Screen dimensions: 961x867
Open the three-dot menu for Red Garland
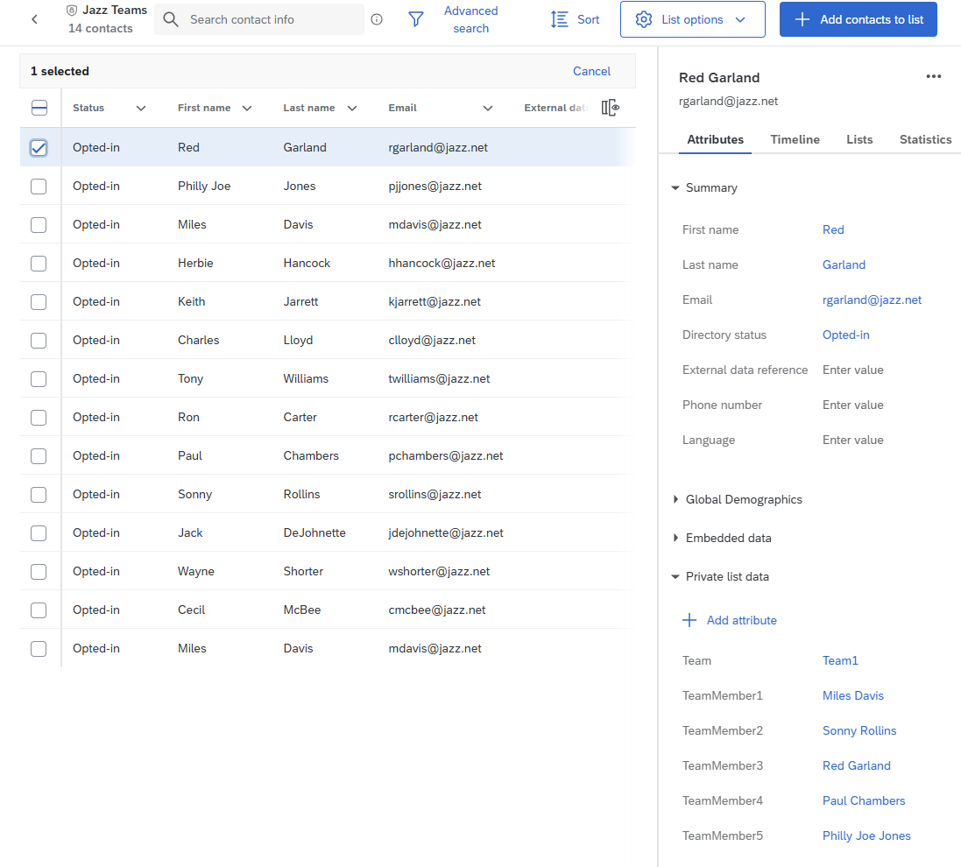(x=934, y=76)
